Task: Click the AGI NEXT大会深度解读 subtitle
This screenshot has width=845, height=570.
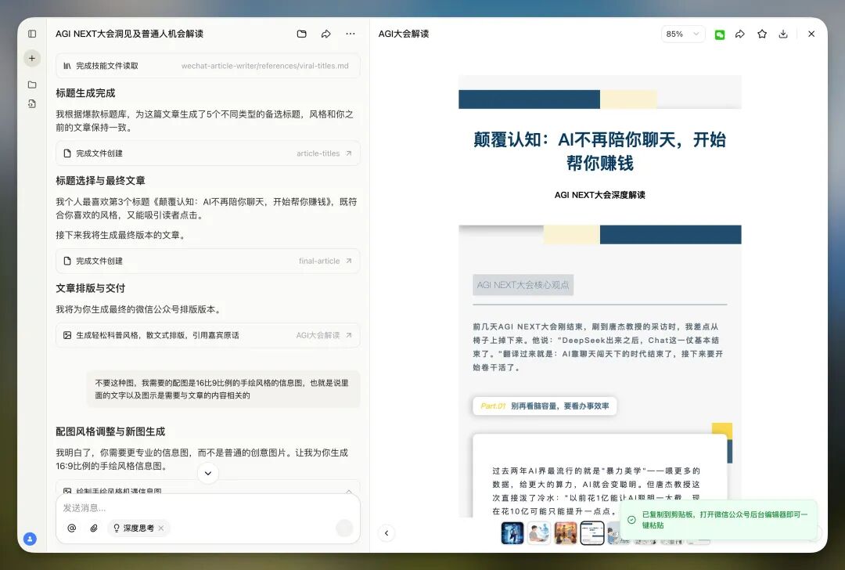Action: coord(600,195)
